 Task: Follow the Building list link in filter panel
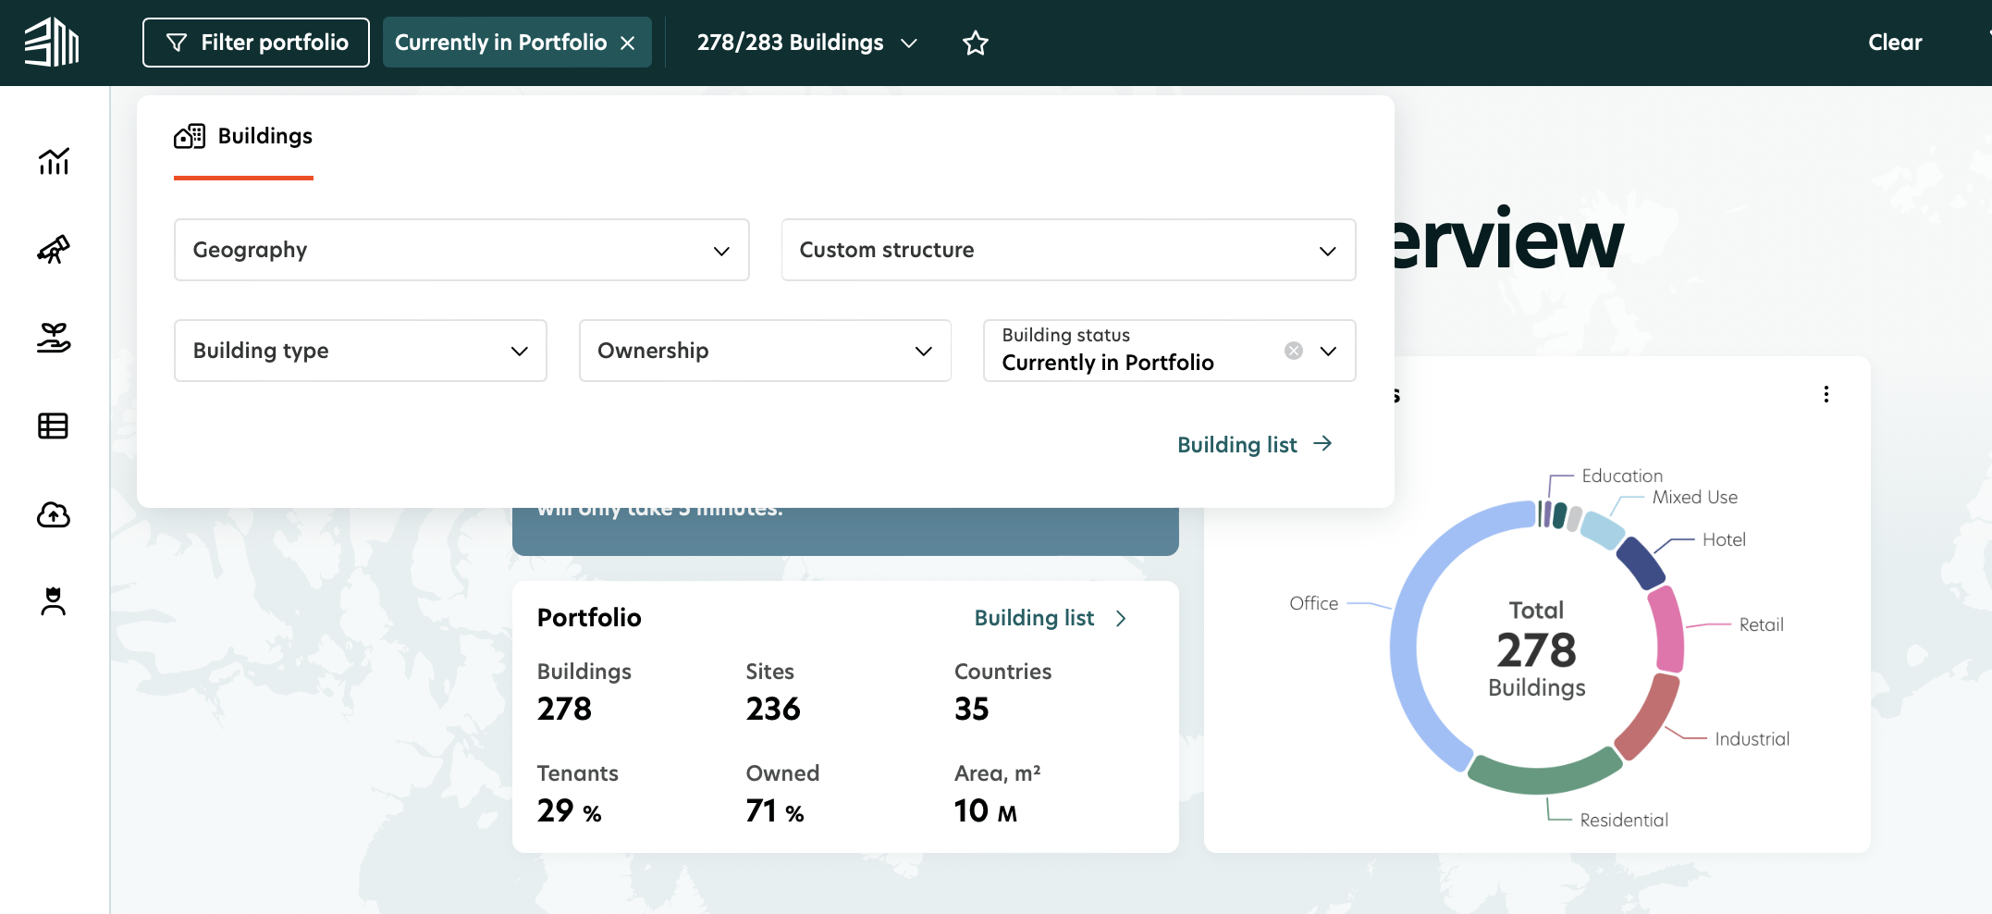[1255, 445]
